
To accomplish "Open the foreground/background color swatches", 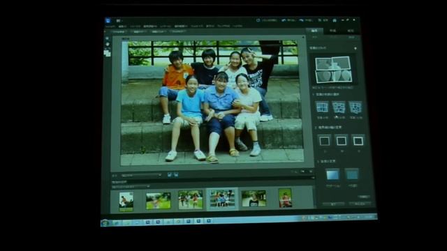I will click(107, 53).
